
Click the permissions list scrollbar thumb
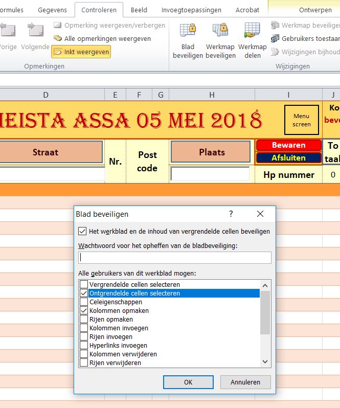[265, 312]
